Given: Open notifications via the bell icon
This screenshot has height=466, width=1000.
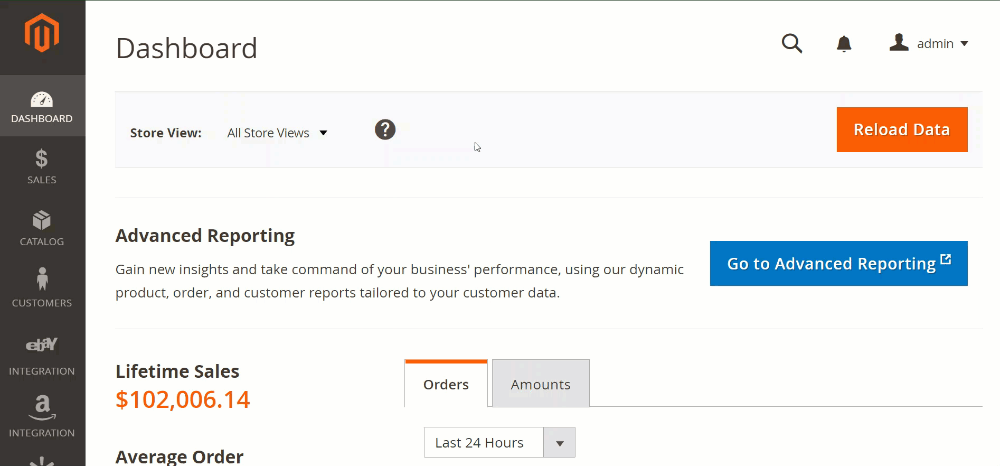Looking at the screenshot, I should [x=844, y=44].
